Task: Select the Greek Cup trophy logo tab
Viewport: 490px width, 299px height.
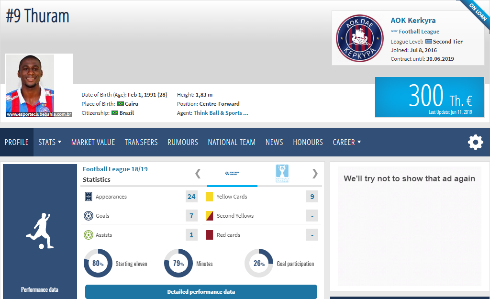Action: (282, 173)
